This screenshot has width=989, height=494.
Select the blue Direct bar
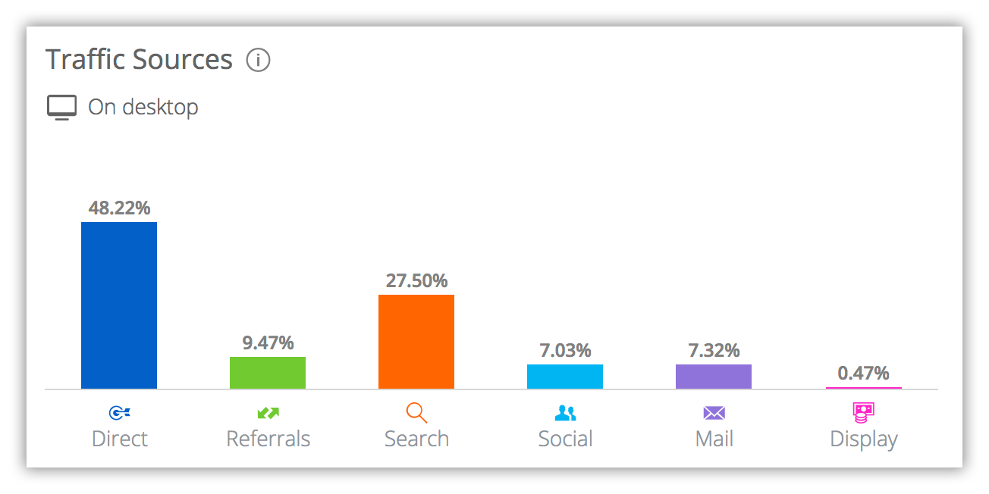pyautogui.click(x=119, y=305)
